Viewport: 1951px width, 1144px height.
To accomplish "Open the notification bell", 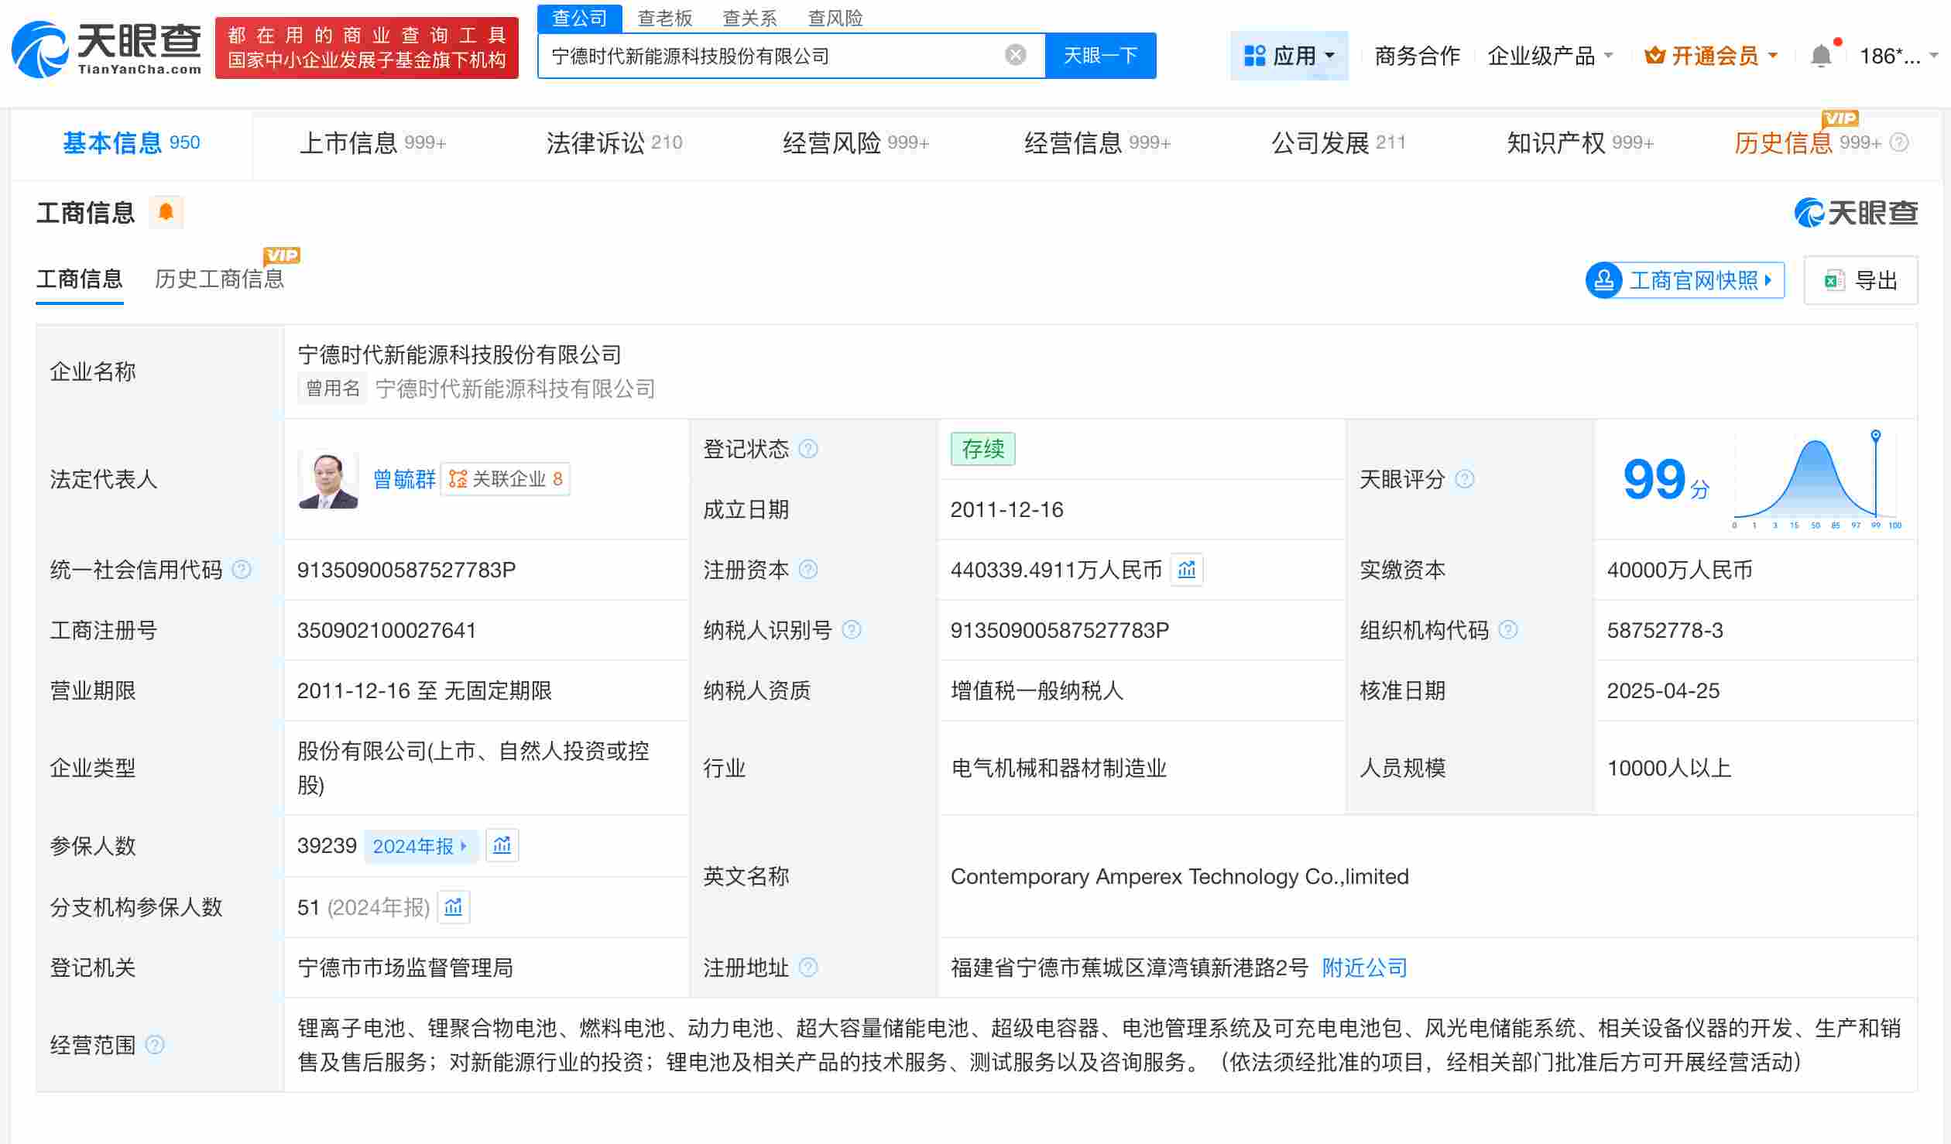I will click(1821, 54).
